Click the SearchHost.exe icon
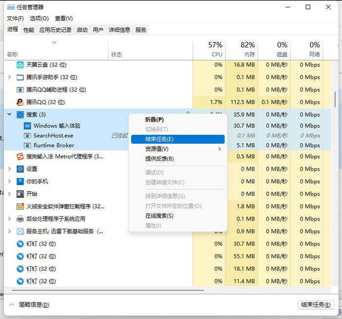The height and width of the screenshot is (319, 342). pyautogui.click(x=27, y=136)
